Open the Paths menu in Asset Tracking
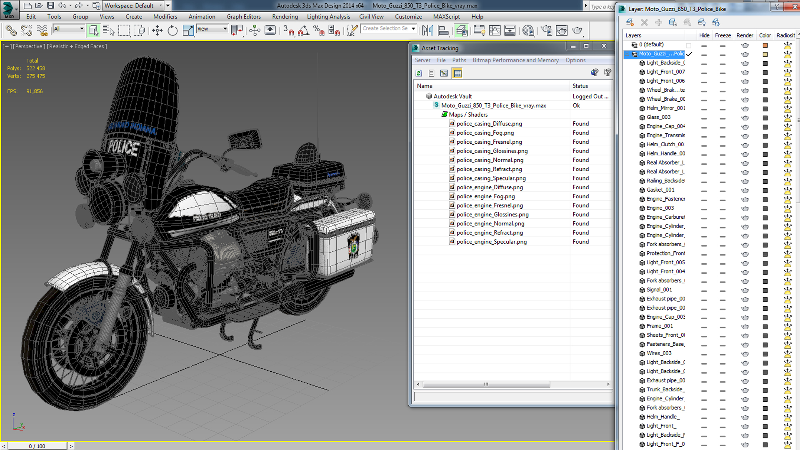The height and width of the screenshot is (450, 800). pyautogui.click(x=459, y=60)
